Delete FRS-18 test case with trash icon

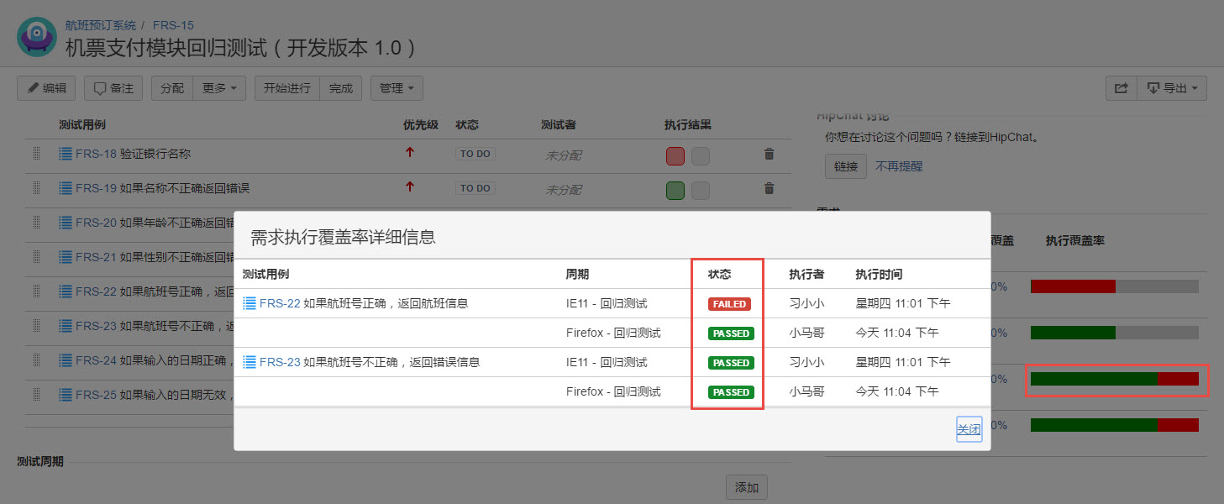[769, 155]
